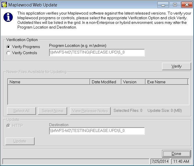This screenshot has height=166, width=194.
Task: Click the Update button
Action: pyautogui.click(x=20, y=141)
